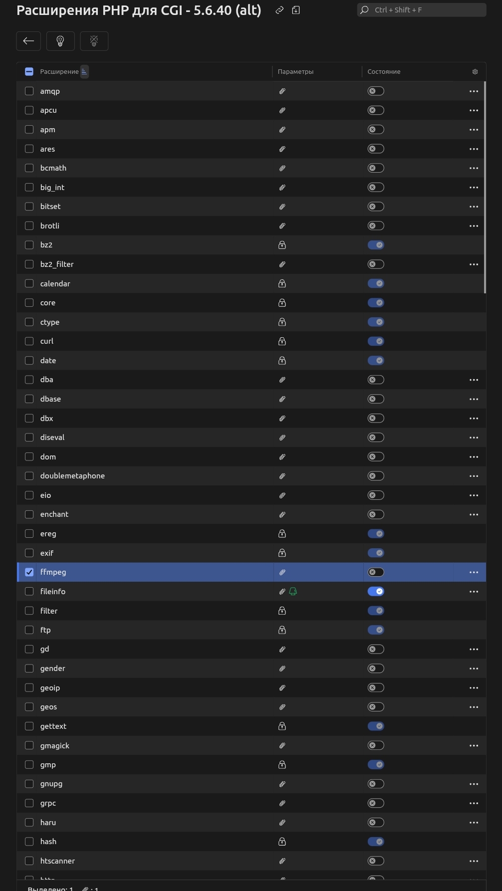The image size is (502, 891).
Task: Uncheck the ffmpeg row checkbox
Action: pyautogui.click(x=29, y=572)
